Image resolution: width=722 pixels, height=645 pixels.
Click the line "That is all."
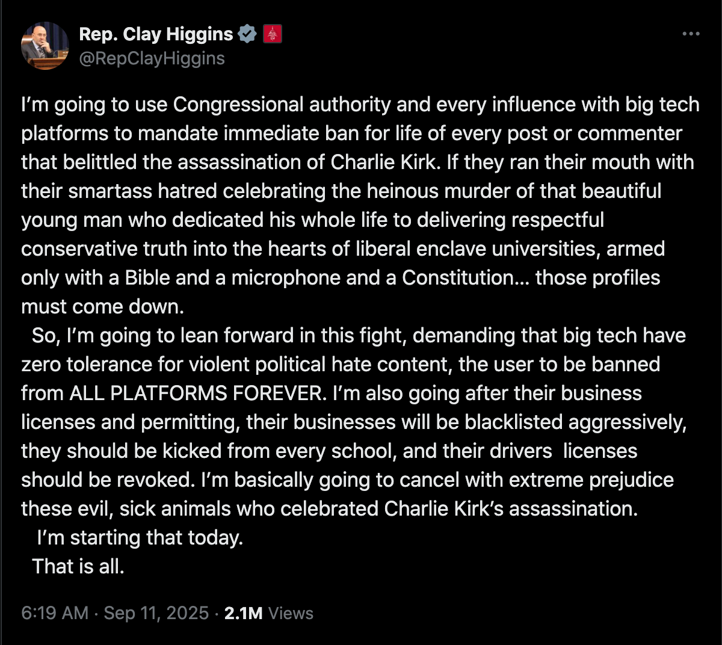[x=78, y=566]
